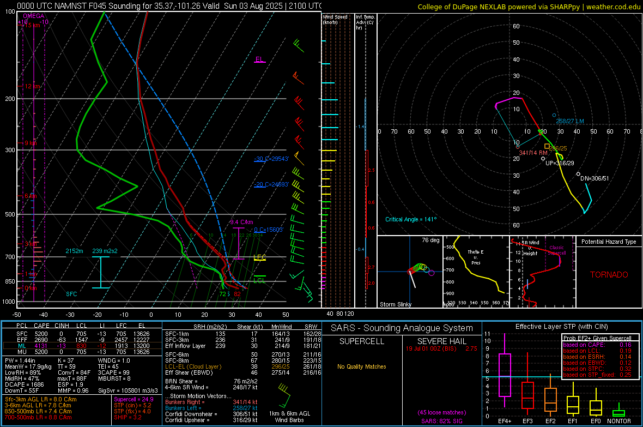Select the -30 C=29543' height label
Viewport: 643px width, 427px height.
tap(271, 159)
